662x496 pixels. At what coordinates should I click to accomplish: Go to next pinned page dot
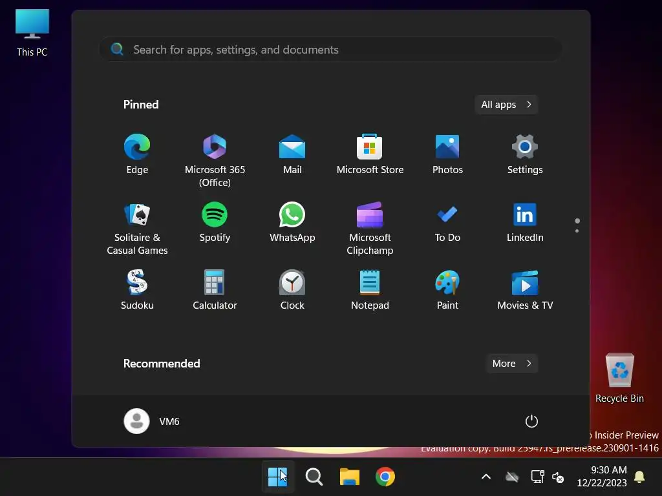(577, 231)
